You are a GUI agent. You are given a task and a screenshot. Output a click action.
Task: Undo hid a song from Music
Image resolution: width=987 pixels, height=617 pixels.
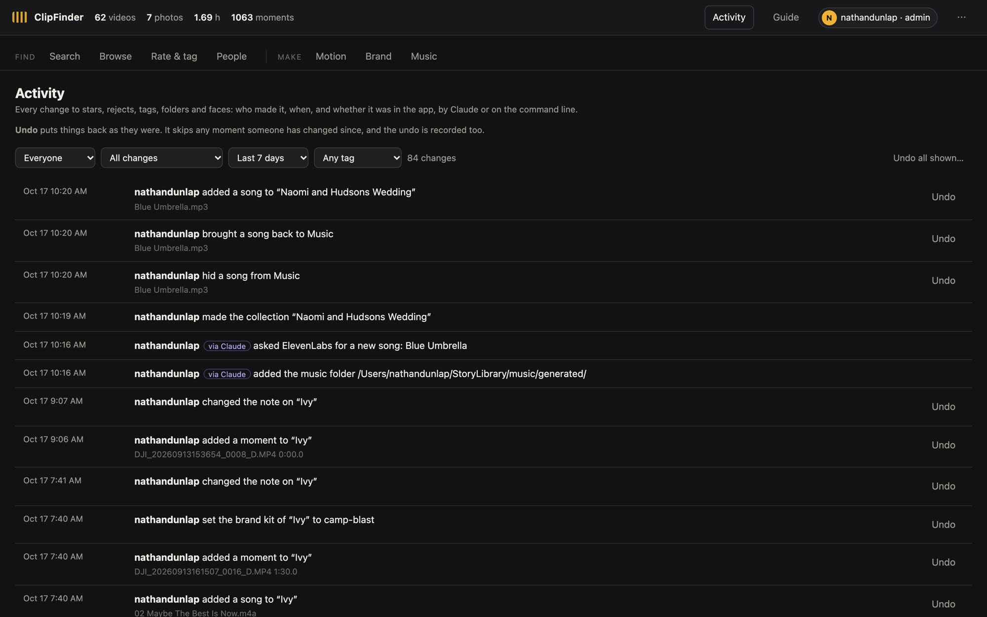point(943,280)
